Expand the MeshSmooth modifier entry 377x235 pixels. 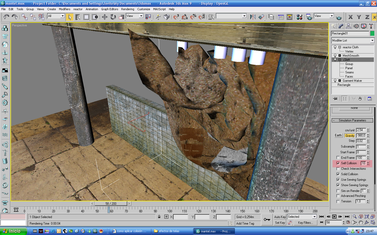340,56
